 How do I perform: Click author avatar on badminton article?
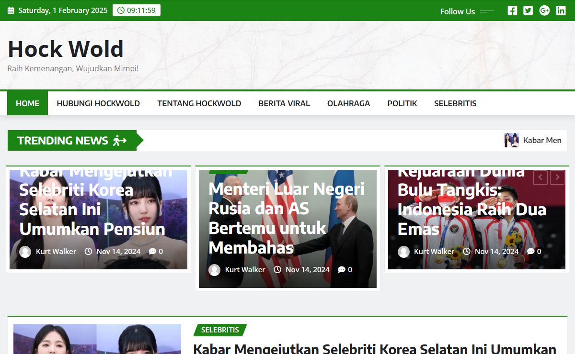(403, 252)
